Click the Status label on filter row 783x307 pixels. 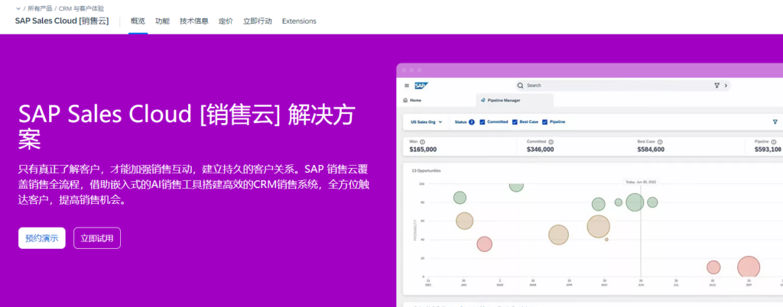click(460, 122)
